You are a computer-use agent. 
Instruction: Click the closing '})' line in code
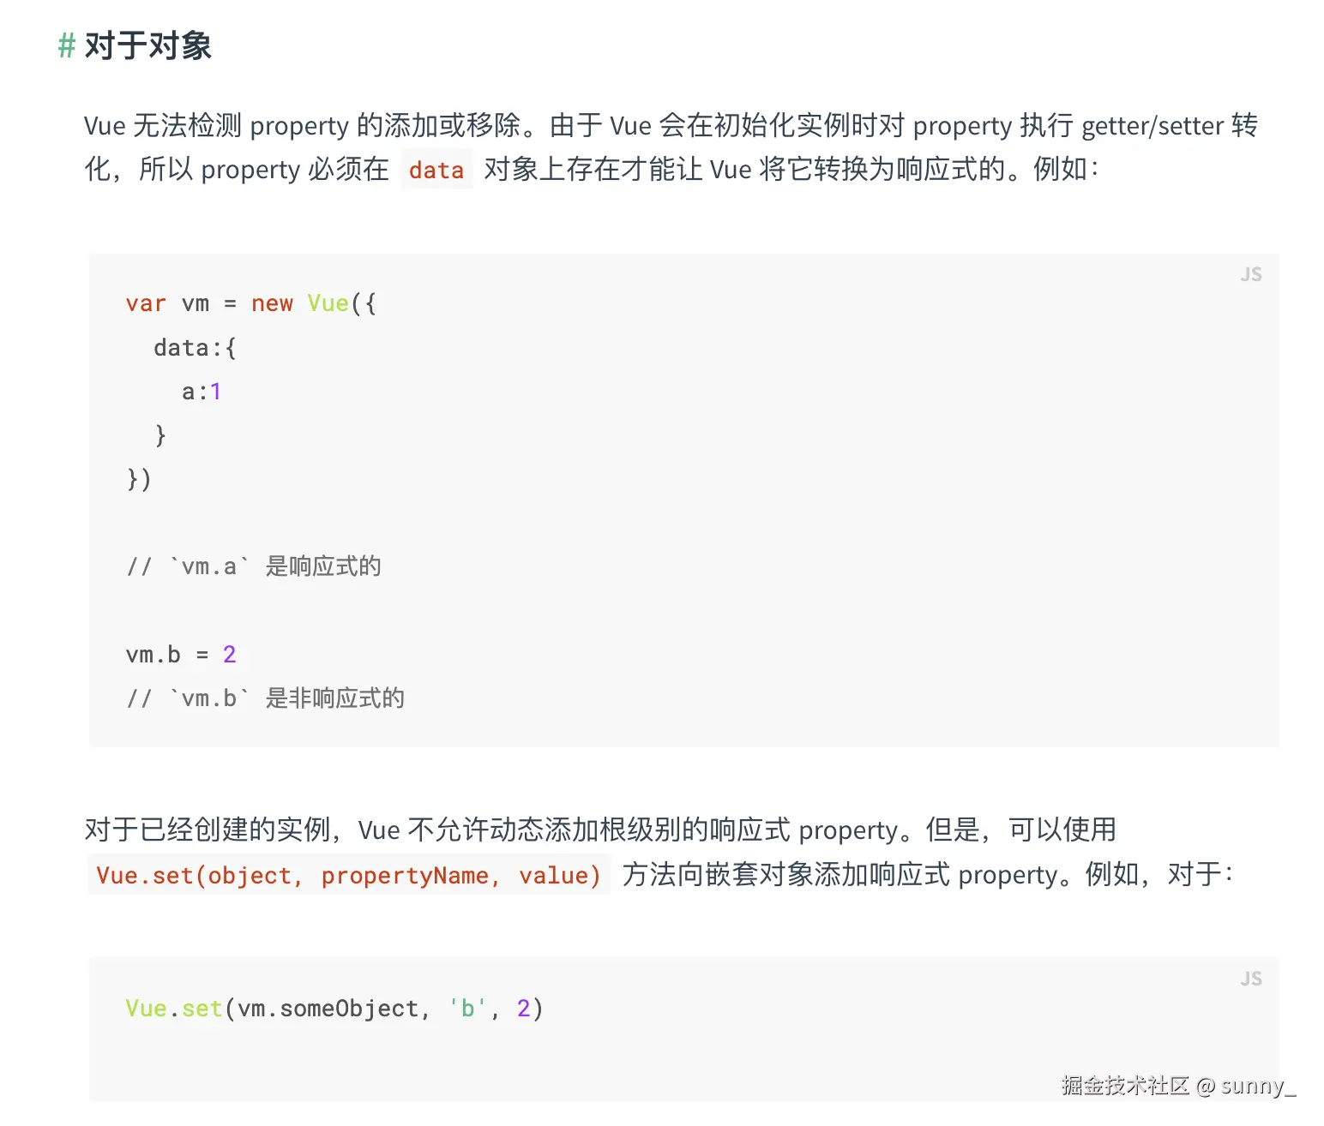tap(139, 479)
